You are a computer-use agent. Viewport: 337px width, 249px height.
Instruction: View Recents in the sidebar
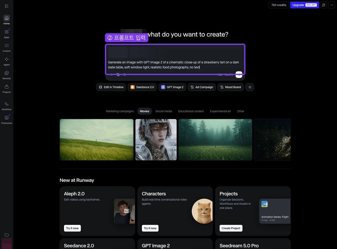[6, 75]
